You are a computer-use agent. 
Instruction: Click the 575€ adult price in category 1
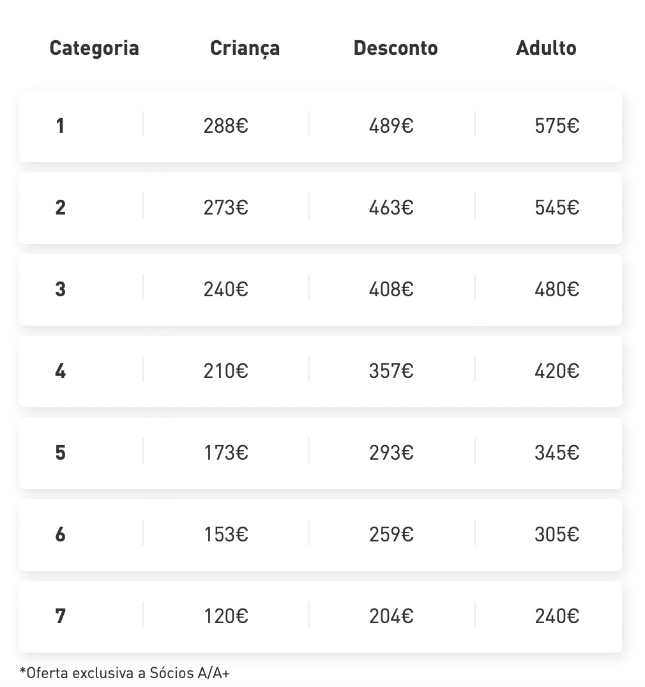pyautogui.click(x=557, y=126)
